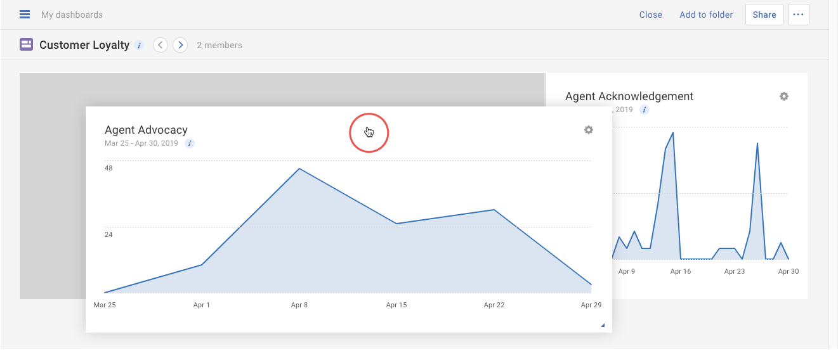838x351 pixels.
Task: Click the Customer Loyalty dashboard icon
Action: pyautogui.click(x=26, y=45)
